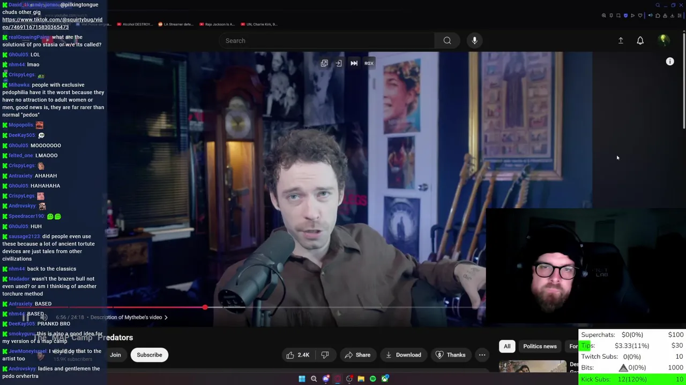Click chat username 'Mihawka'
This screenshot has width=686, height=385.
click(19, 85)
